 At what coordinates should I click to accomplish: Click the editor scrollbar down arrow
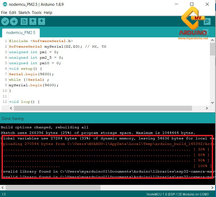[x=213, y=102]
